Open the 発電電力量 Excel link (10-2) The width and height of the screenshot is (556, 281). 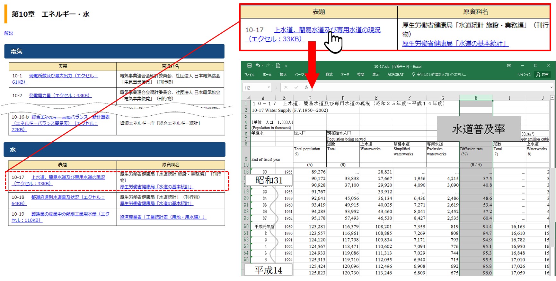(x=60, y=95)
